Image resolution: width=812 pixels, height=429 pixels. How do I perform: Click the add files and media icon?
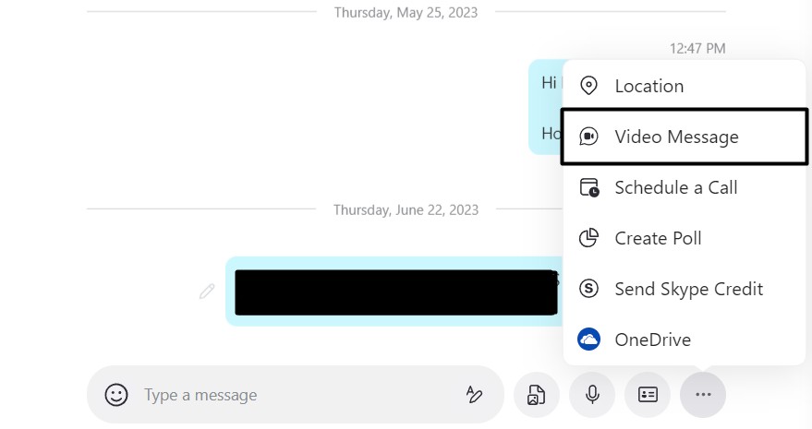(537, 395)
